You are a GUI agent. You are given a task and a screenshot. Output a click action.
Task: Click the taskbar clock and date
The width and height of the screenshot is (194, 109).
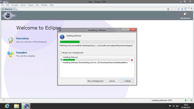186,106
